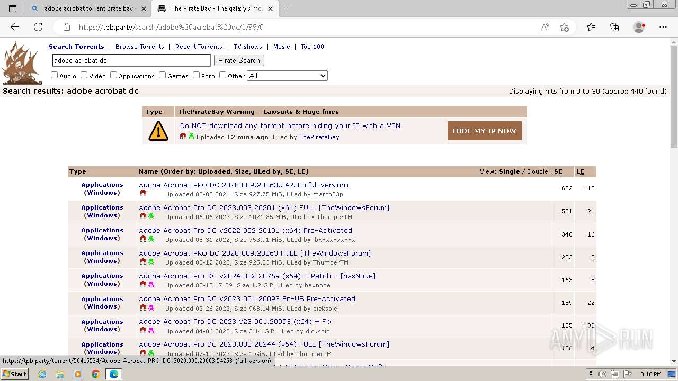Close the adobe acrobat torrent search tab
The width and height of the screenshot is (678, 381).
click(x=144, y=8)
